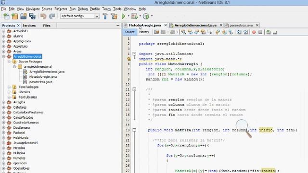Toggle Rectangular Selection in editor toolbar
The width and height of the screenshot is (308, 173).
pos(210,32)
